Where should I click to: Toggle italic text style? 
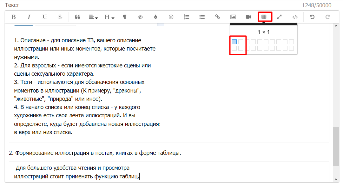click(29, 17)
